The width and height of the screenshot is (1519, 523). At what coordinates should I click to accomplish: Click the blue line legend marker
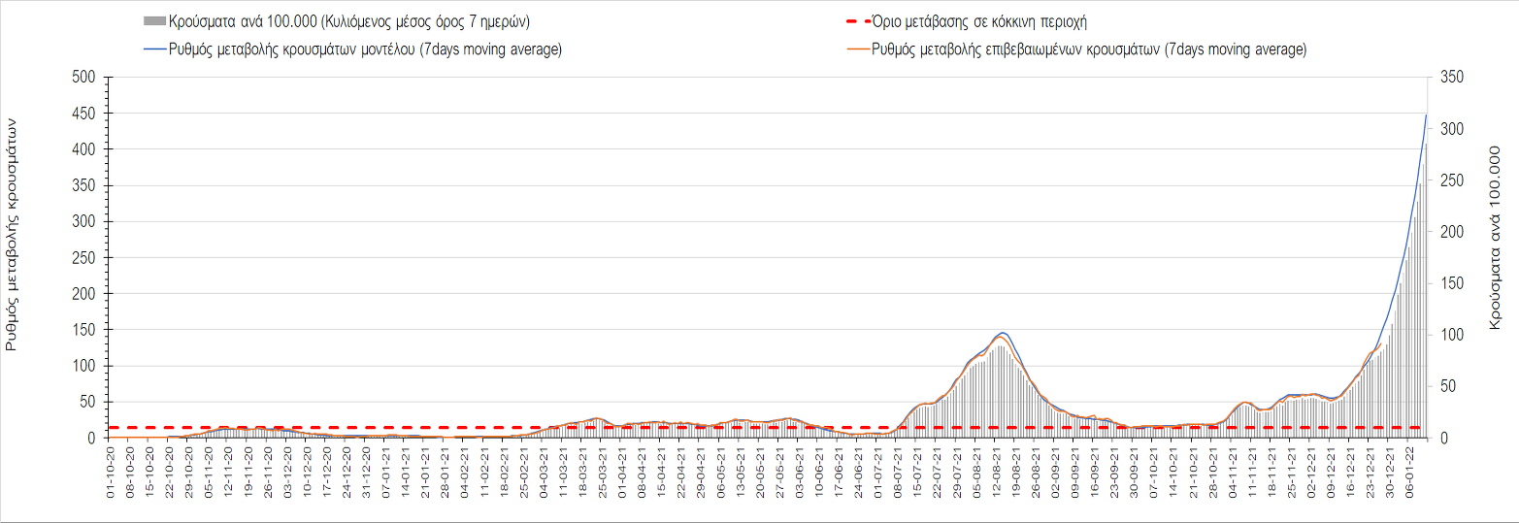pyautogui.click(x=152, y=49)
